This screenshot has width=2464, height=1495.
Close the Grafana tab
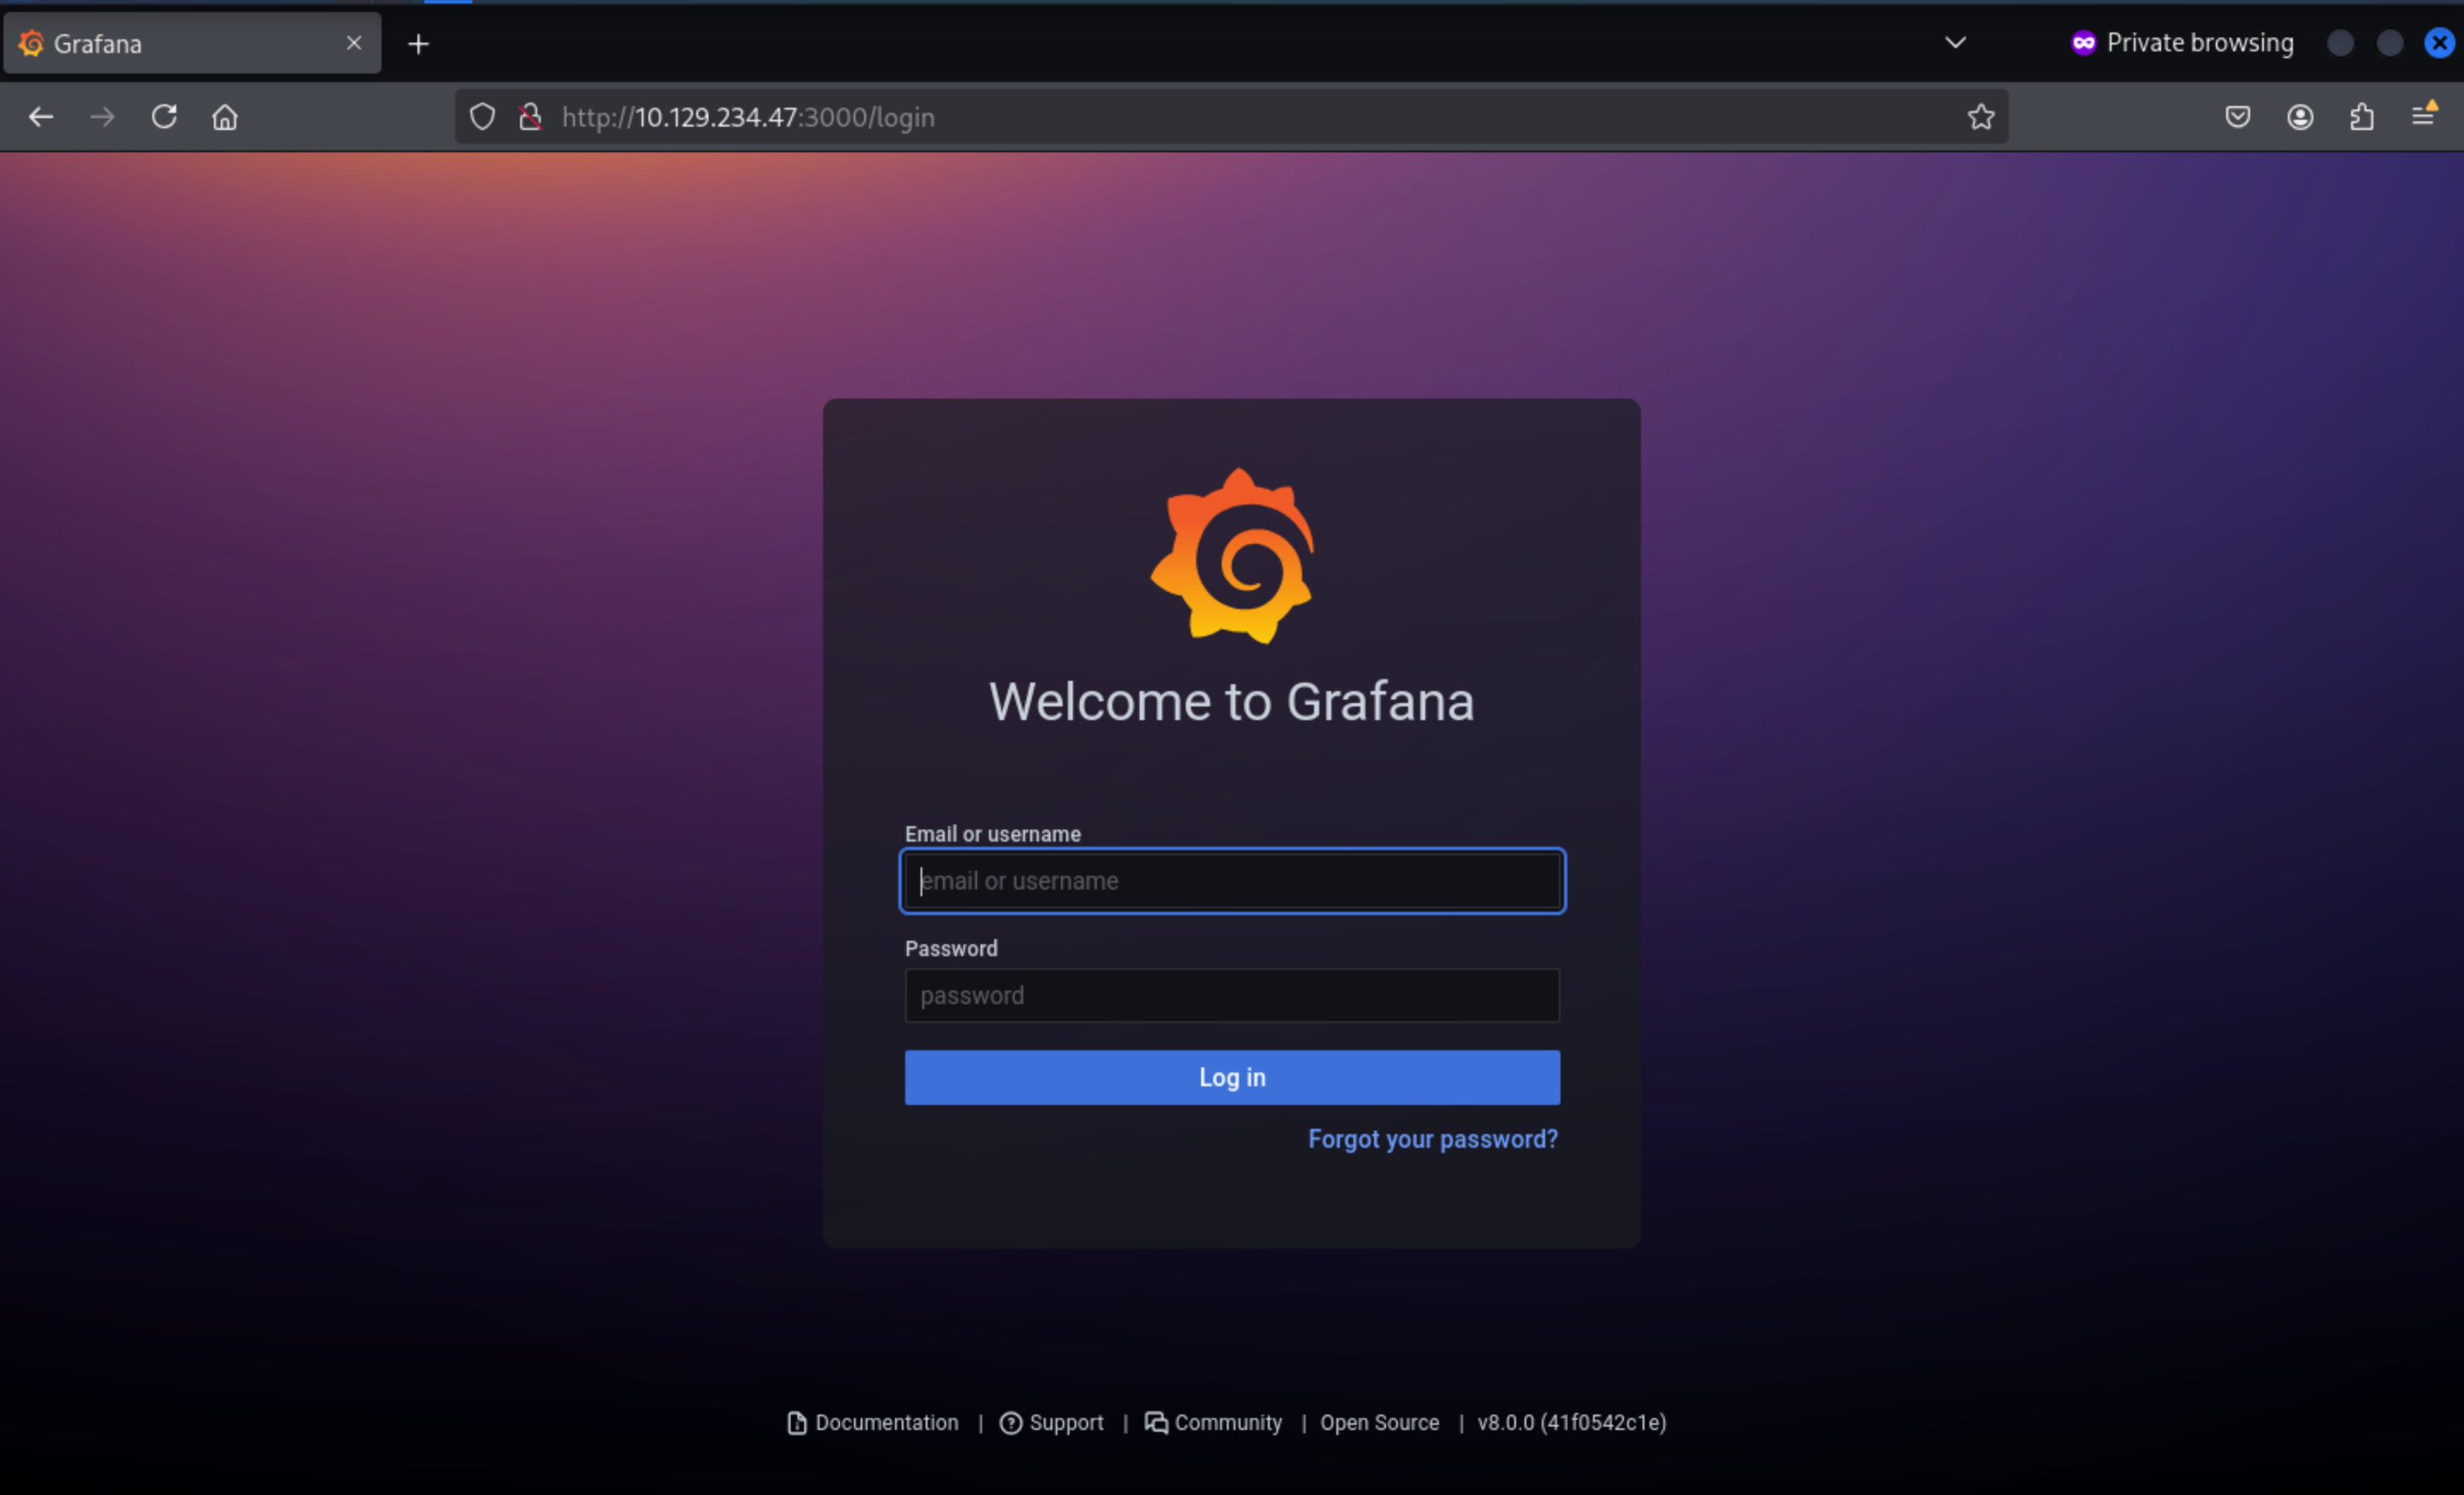[x=354, y=43]
